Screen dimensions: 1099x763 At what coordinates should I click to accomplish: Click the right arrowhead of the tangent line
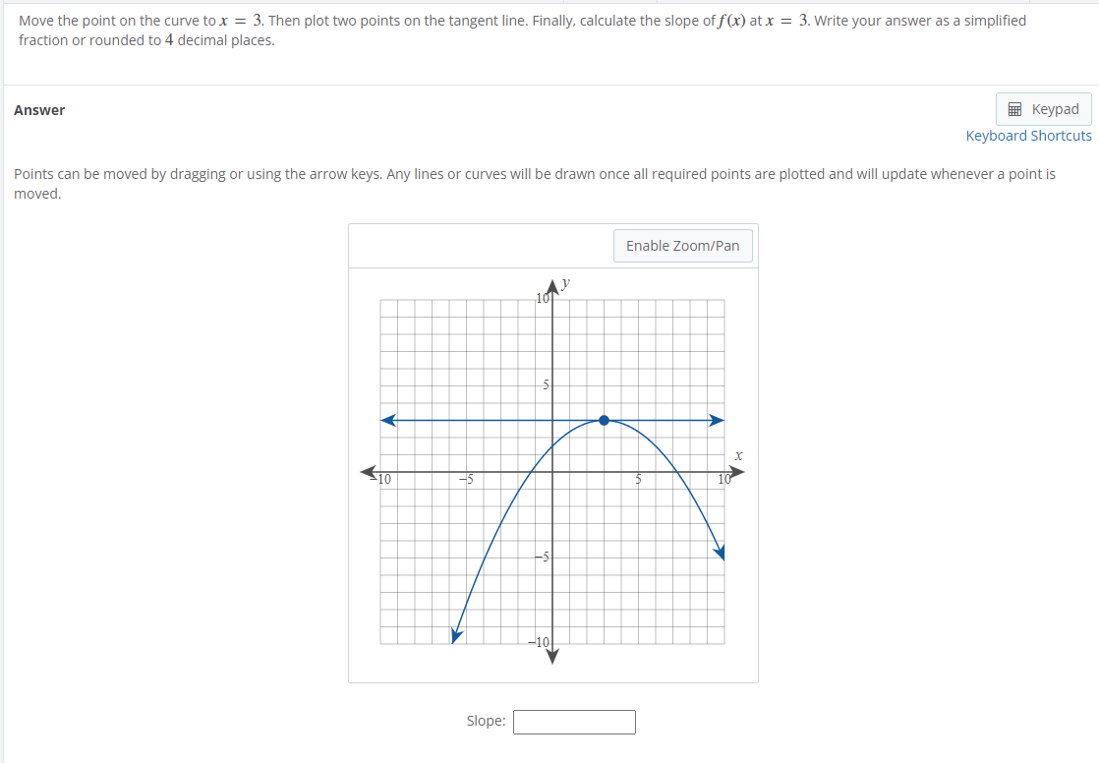tap(719, 420)
